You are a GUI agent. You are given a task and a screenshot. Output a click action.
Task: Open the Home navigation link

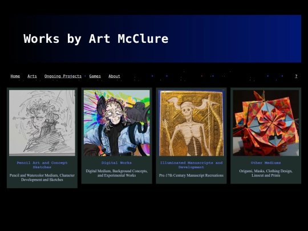15,76
